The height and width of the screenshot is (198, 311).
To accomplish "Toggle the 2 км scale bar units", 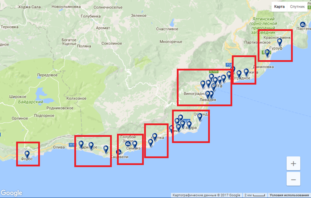I will coord(253,195).
